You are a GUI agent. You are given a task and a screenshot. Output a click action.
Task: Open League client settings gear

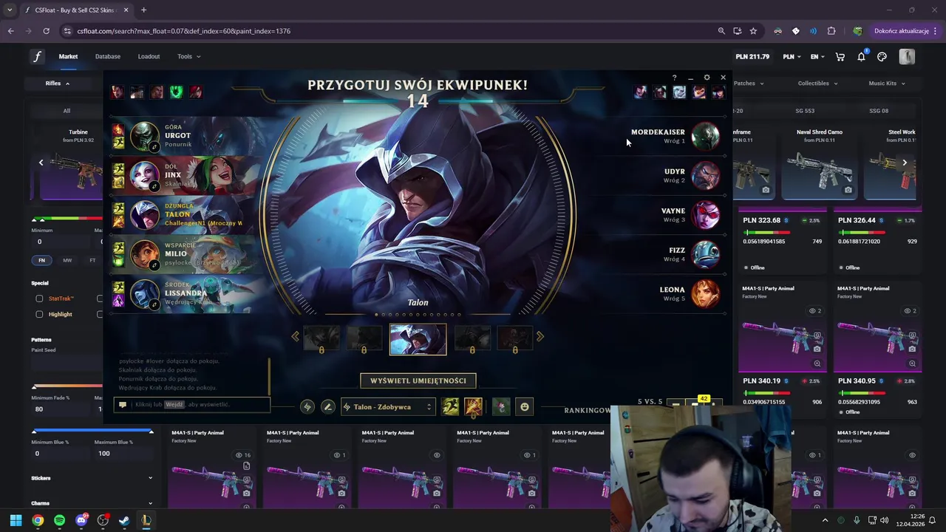point(707,78)
